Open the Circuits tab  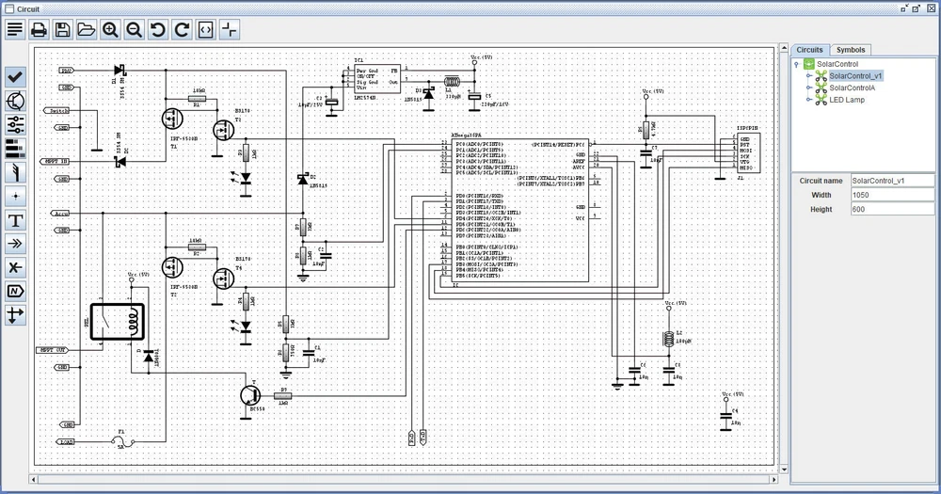(x=809, y=50)
